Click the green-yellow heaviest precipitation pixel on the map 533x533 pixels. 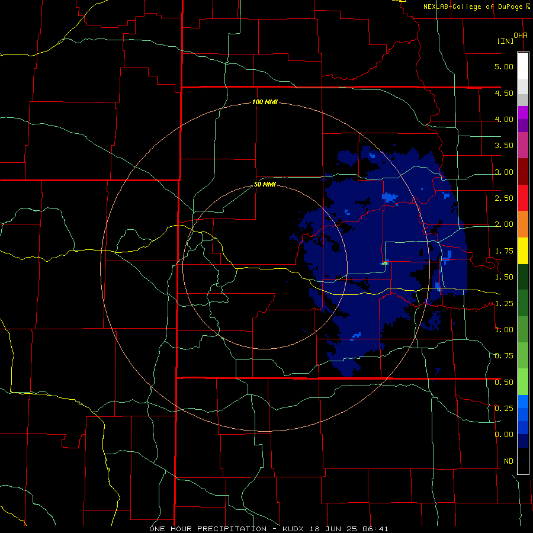click(x=384, y=263)
